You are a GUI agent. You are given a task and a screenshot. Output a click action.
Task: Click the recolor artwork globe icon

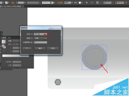(86, 3)
